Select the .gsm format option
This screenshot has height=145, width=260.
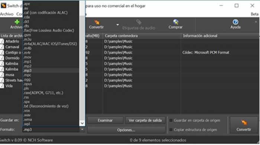click(51, 35)
